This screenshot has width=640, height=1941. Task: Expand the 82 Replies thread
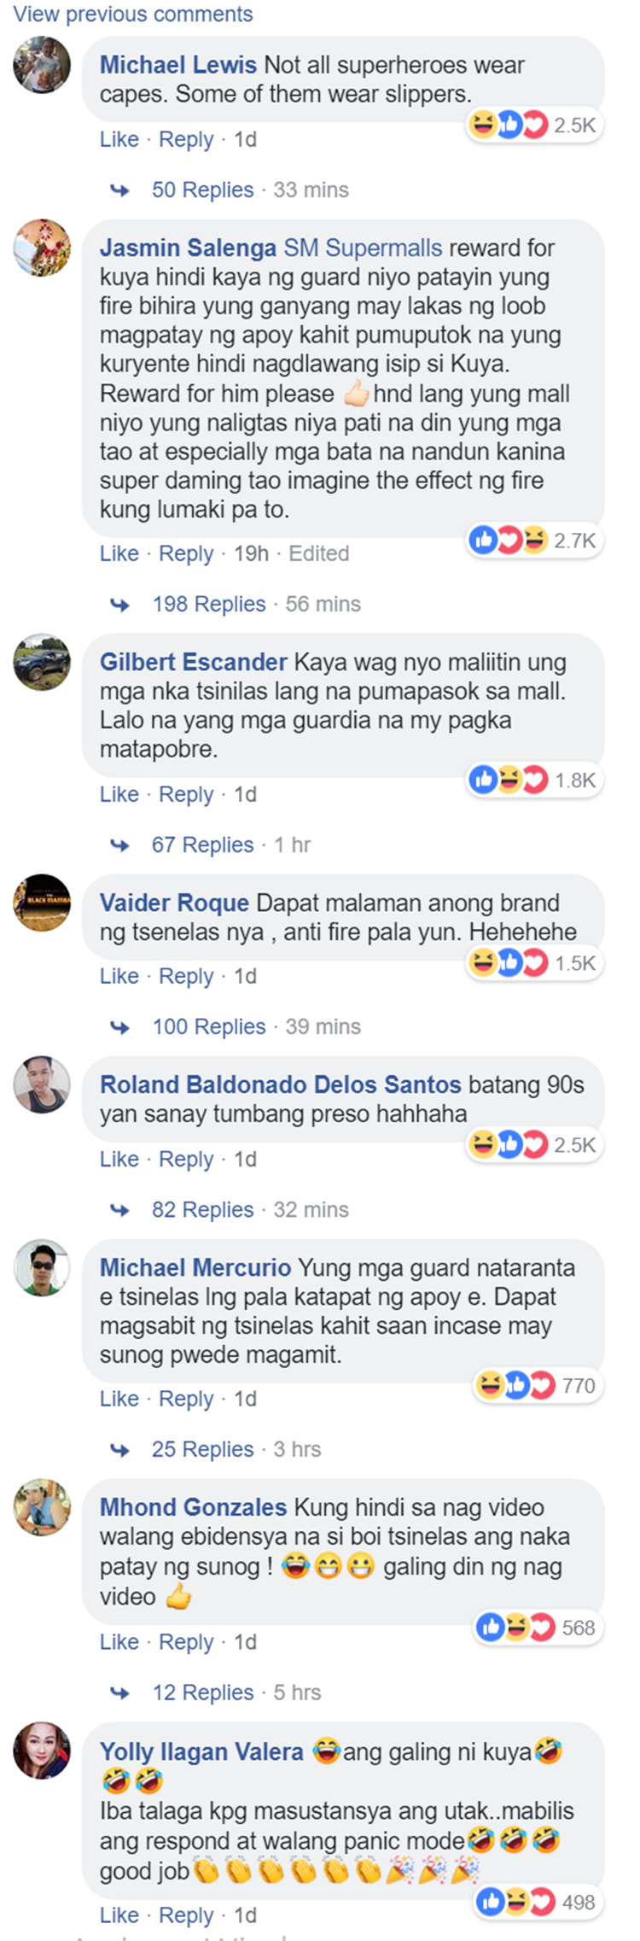pos(202,1209)
